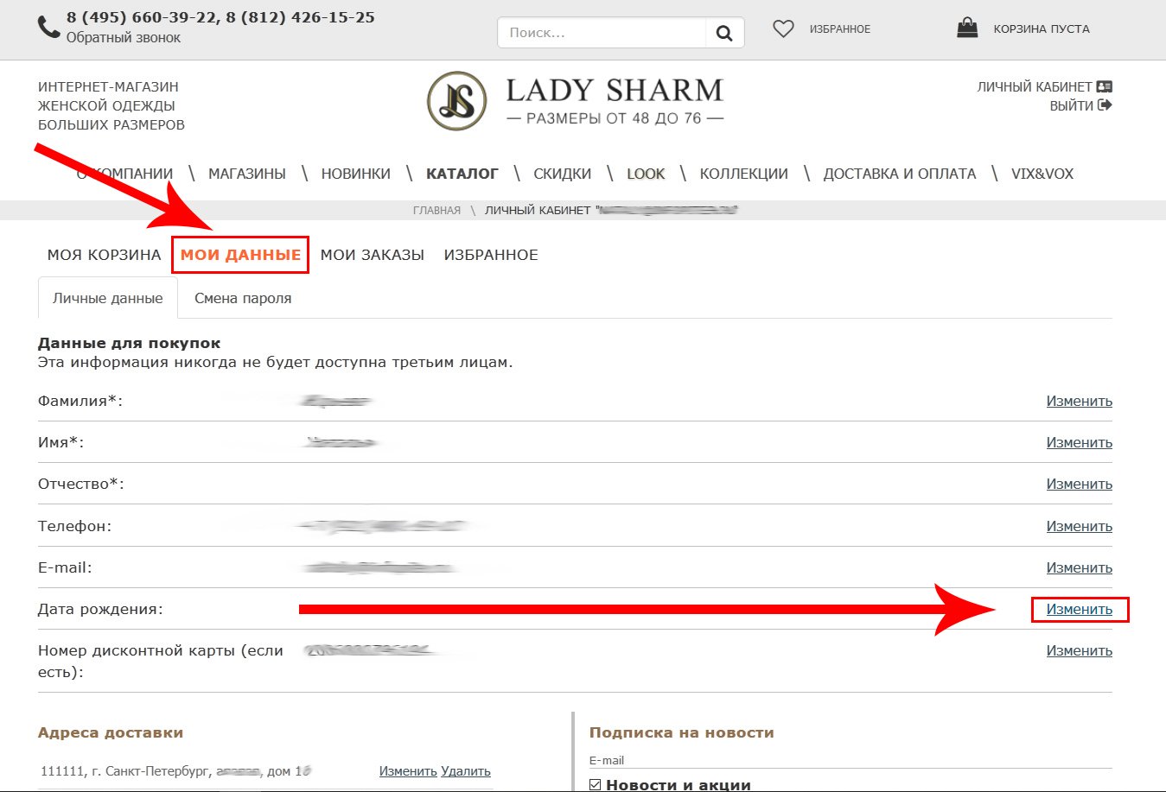
Task: Toggle the Новости и акции checkbox
Action: click(595, 784)
